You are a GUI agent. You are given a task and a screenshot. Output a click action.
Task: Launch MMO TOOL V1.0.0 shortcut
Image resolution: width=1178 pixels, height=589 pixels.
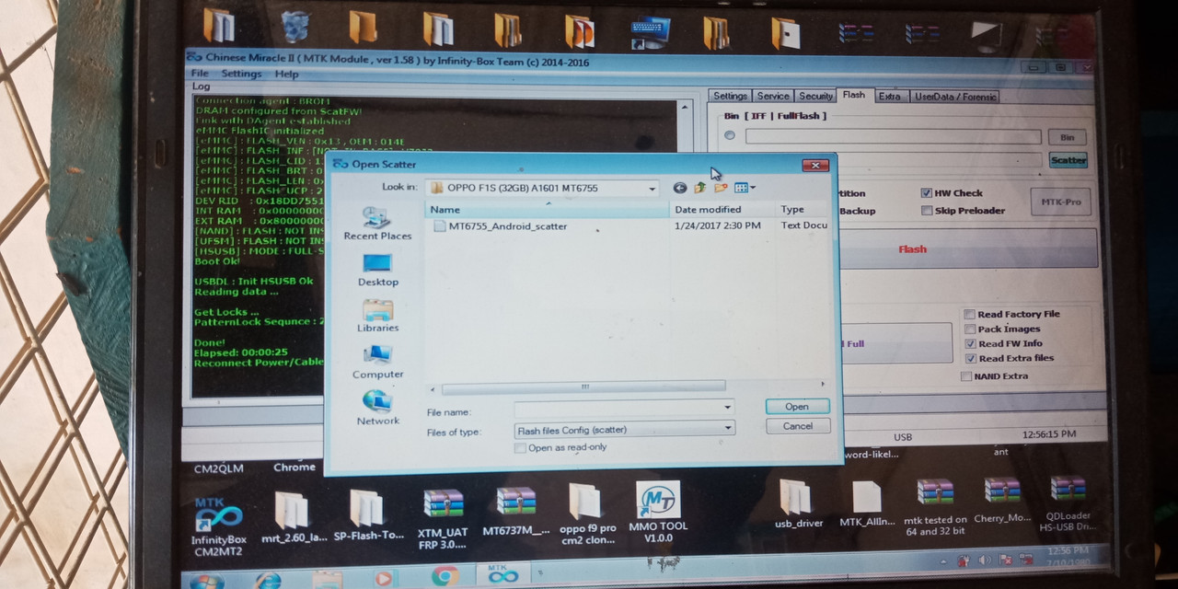(658, 512)
